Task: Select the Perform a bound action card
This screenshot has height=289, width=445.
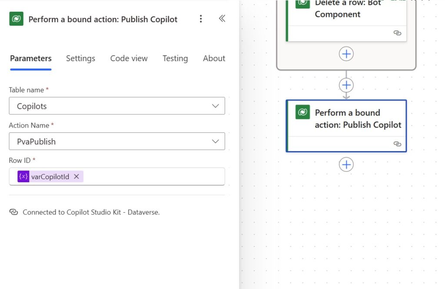Action: 346,126
